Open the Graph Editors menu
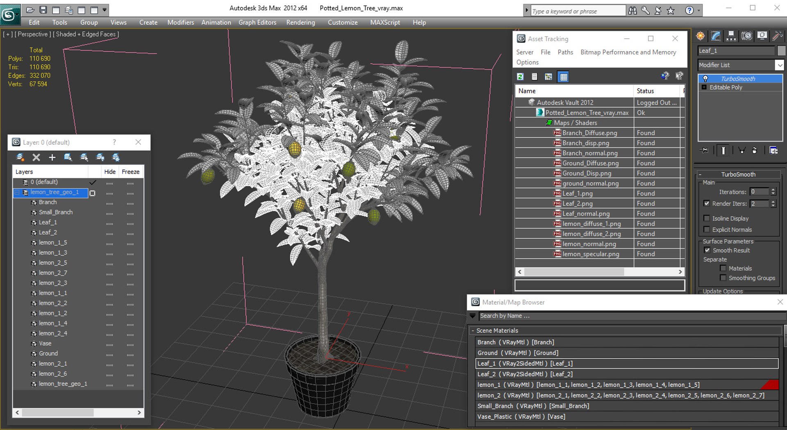787x430 pixels. (x=257, y=23)
